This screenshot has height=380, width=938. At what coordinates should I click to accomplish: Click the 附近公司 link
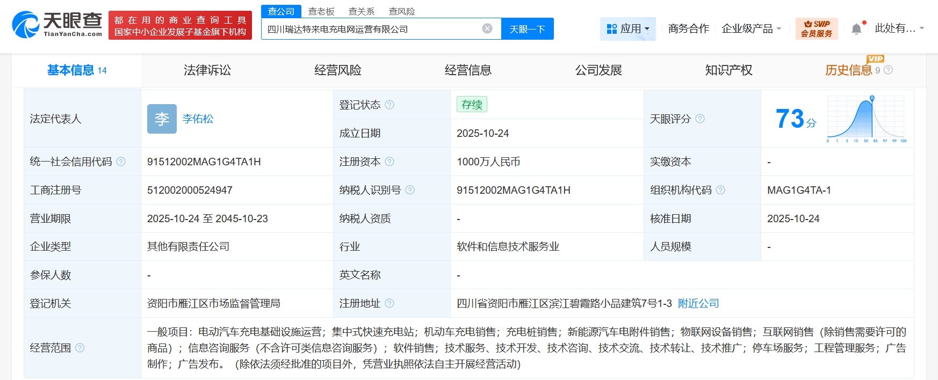click(698, 303)
